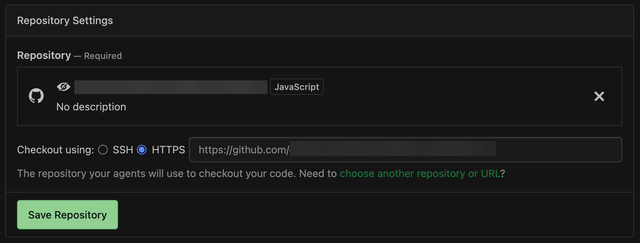Click the Repository field label
Image resolution: width=640 pixels, height=243 pixels.
44,56
